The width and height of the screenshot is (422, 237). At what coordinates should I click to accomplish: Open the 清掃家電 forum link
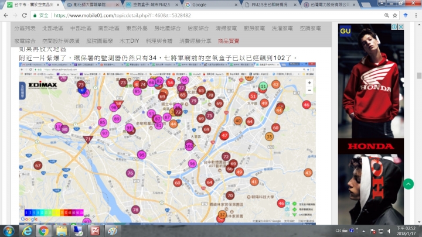(226, 28)
